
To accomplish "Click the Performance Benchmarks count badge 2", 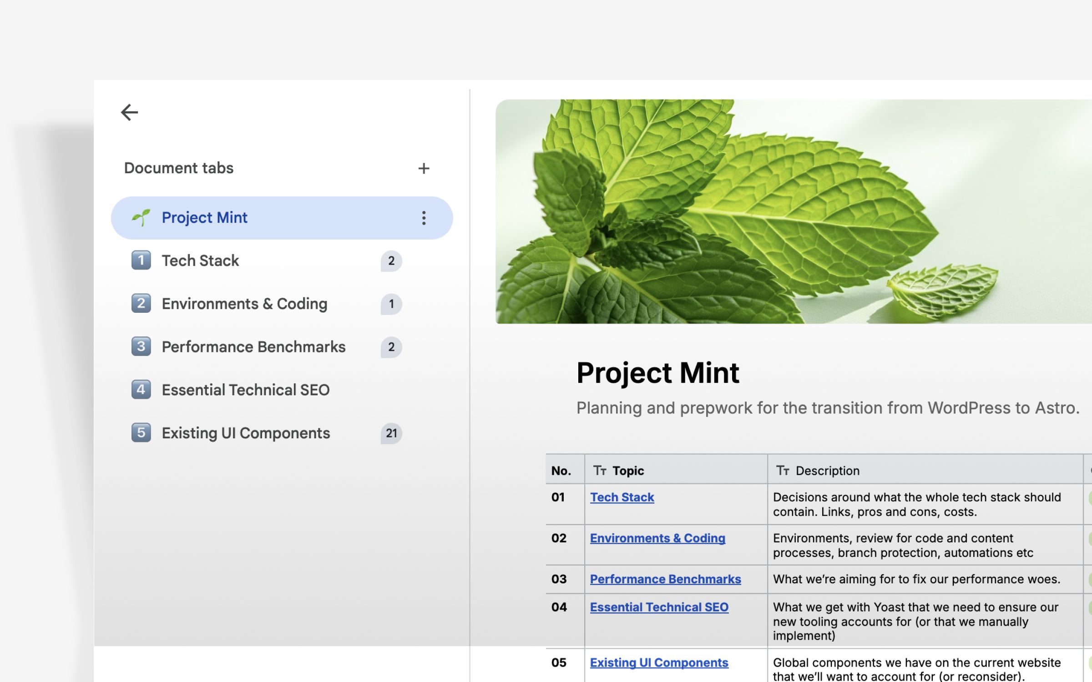I will [x=391, y=347].
